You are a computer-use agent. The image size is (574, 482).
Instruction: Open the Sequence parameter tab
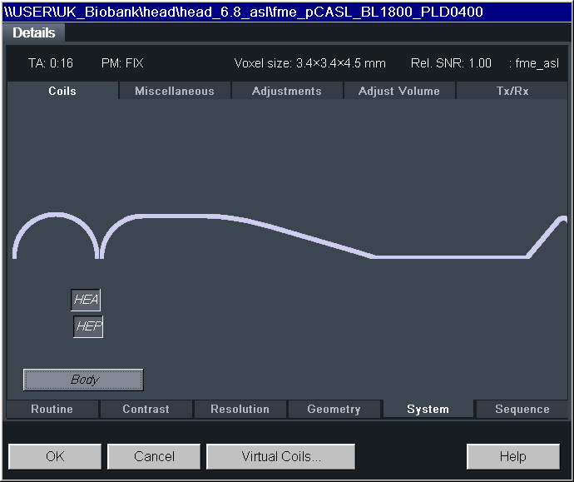point(522,410)
